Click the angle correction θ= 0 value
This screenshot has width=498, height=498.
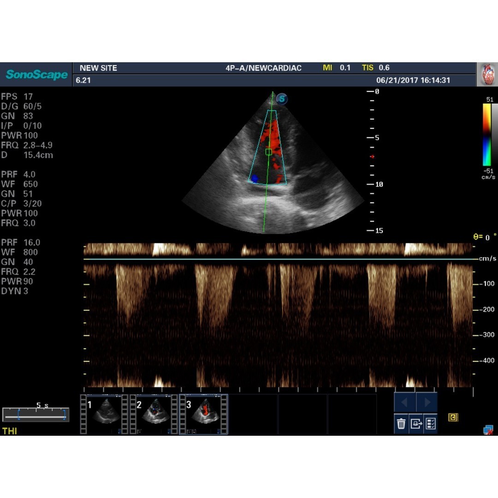(485, 237)
